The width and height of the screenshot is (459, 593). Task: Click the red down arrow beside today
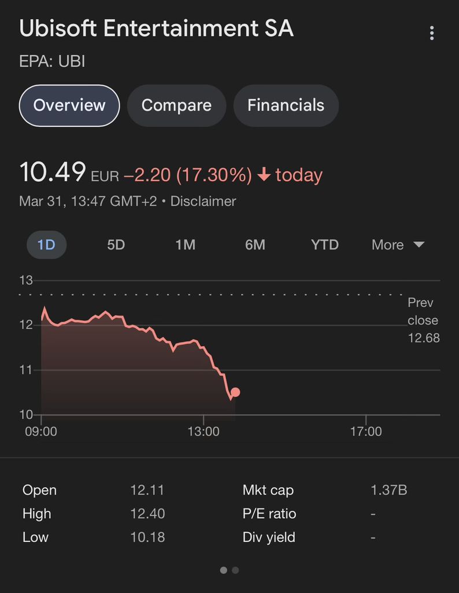(264, 175)
